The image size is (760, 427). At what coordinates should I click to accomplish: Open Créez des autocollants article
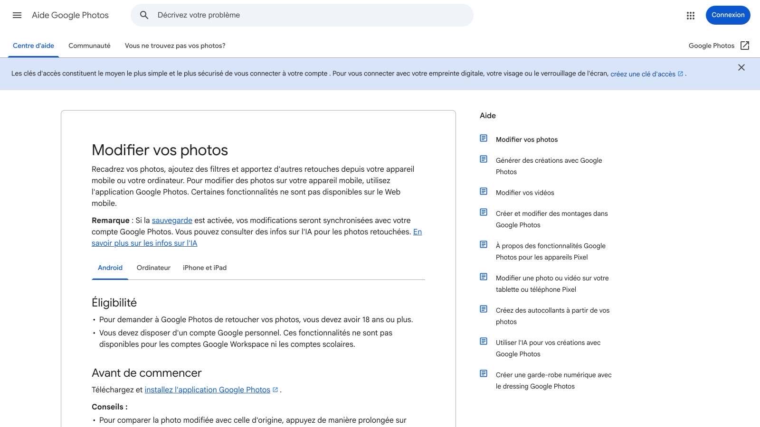point(552,316)
